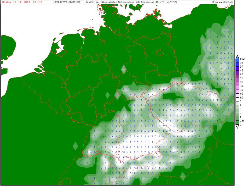Click the snow value 10 on the map
247x186 pixels.
point(123,152)
